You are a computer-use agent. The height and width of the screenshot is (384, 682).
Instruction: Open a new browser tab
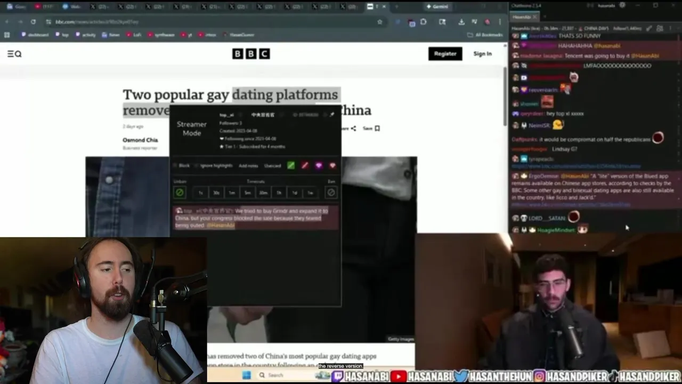[396, 6]
